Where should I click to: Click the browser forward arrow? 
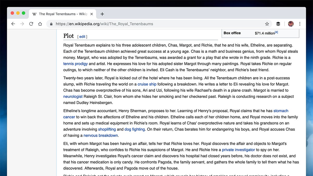pos(22,24)
